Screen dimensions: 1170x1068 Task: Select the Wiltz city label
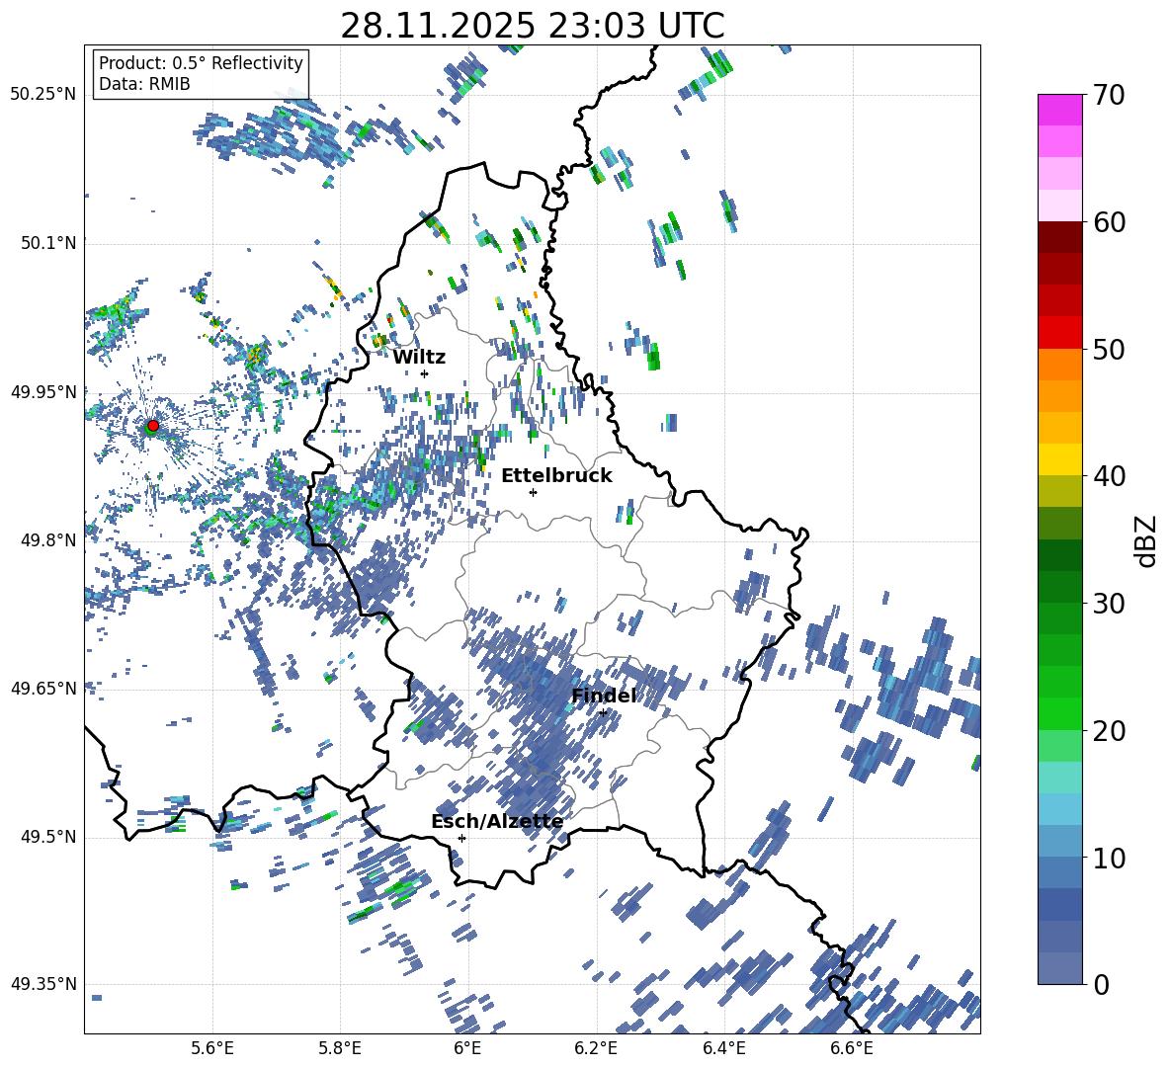(x=419, y=357)
